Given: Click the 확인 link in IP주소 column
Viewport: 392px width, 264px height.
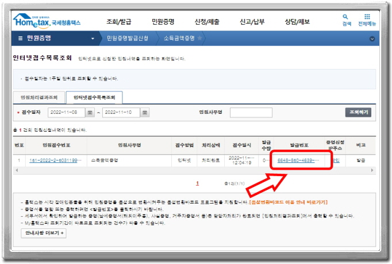Looking at the screenshot, I should click(336, 160).
